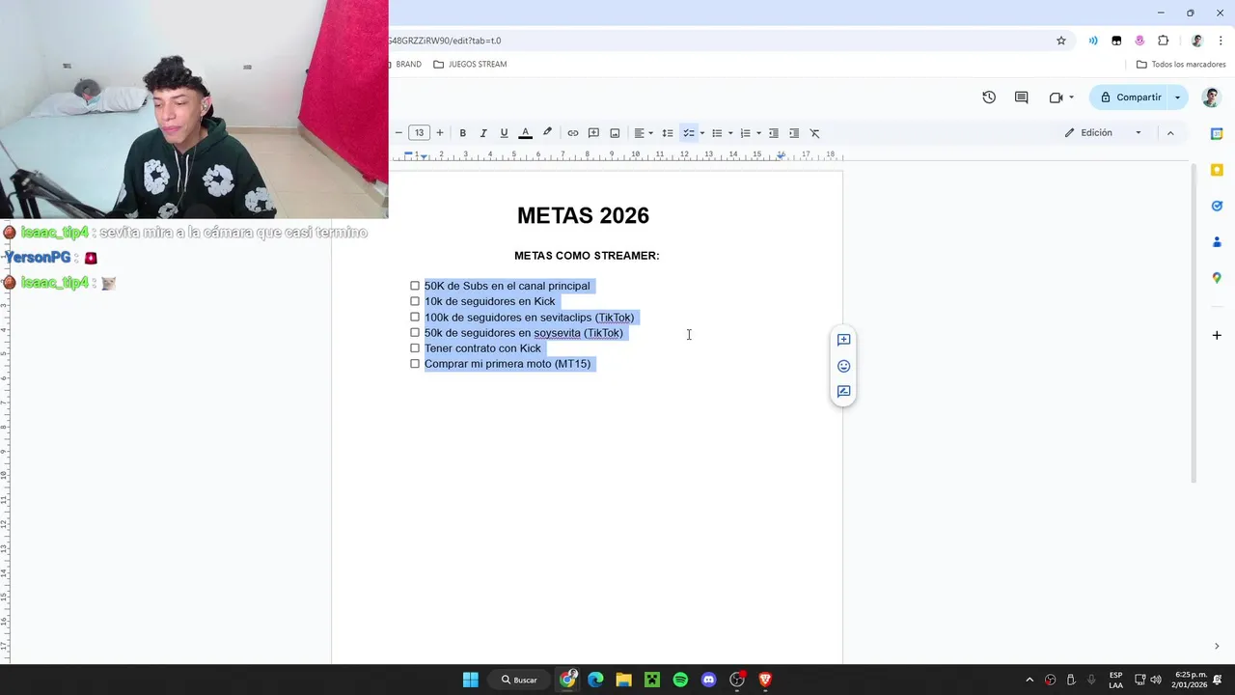Open Google Tasks in side panel

1217,206
